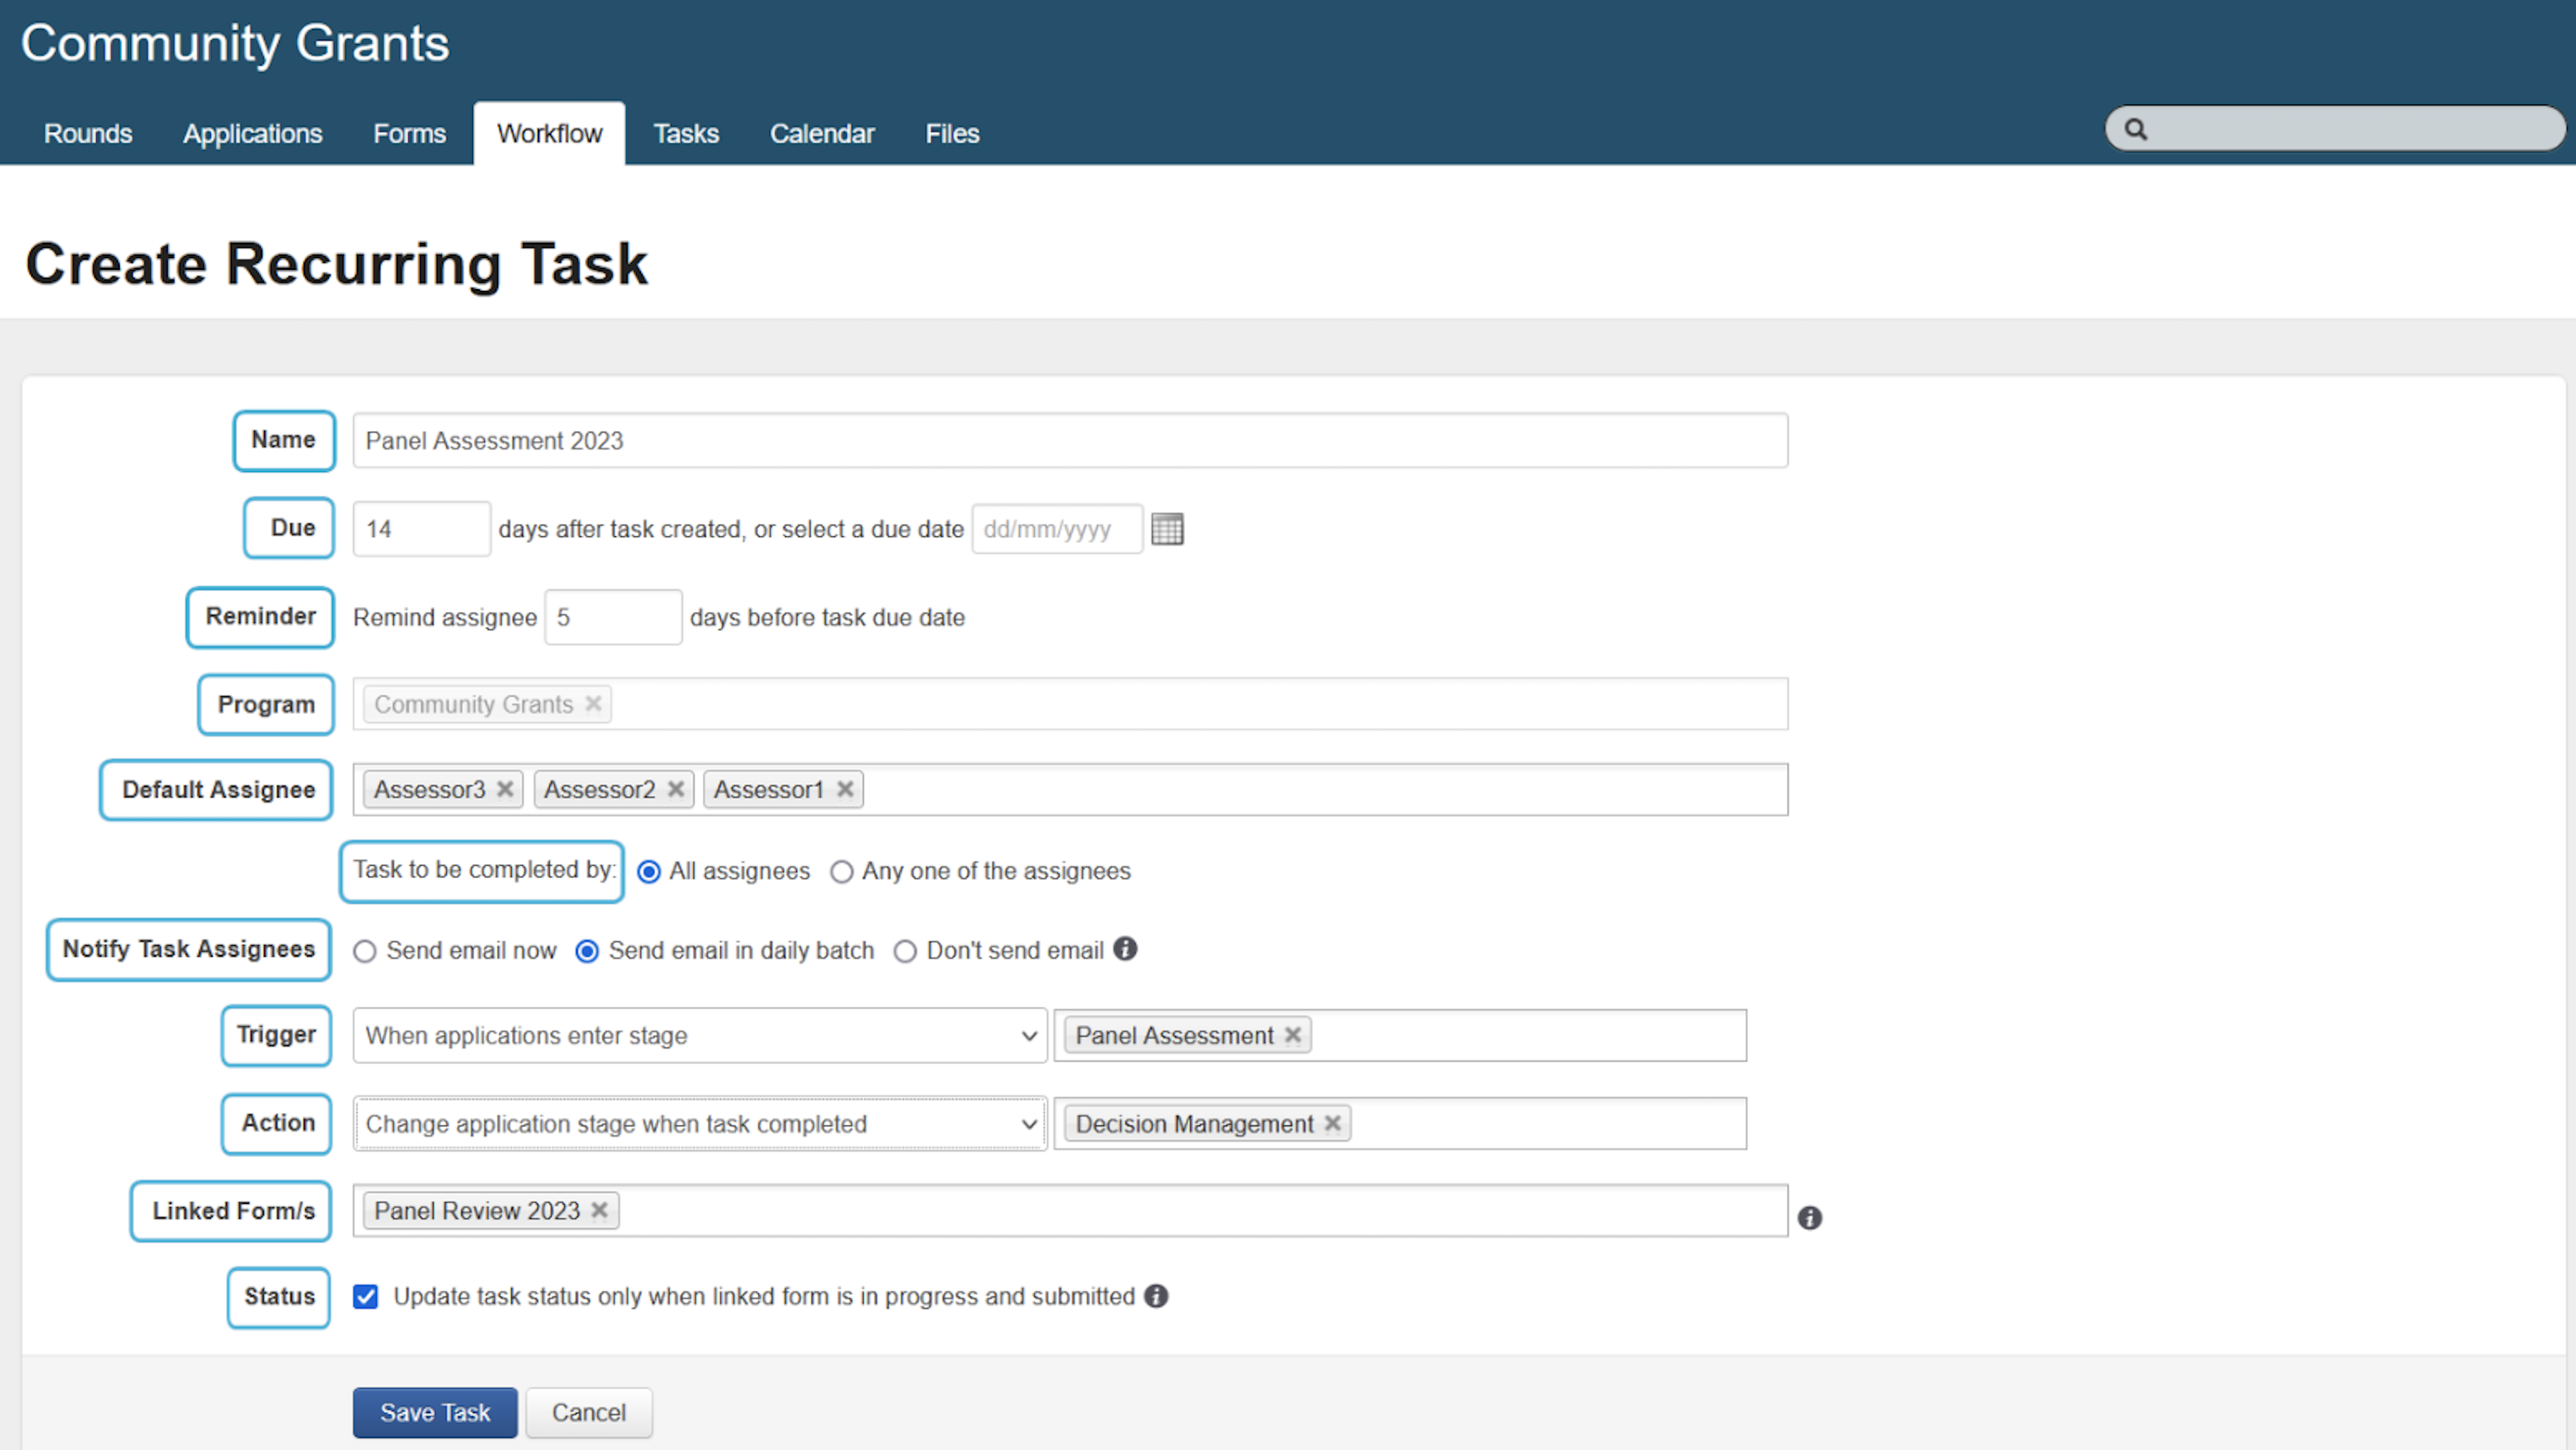Remove the Panel Review 2023 linked form
The width and height of the screenshot is (2576, 1450).
(599, 1211)
